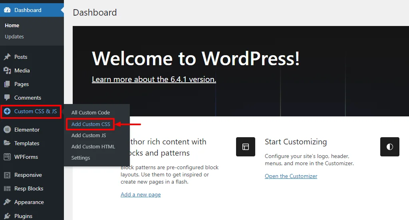The width and height of the screenshot is (409, 220).
Task: Click the WPForms icon
Action: [7, 156]
